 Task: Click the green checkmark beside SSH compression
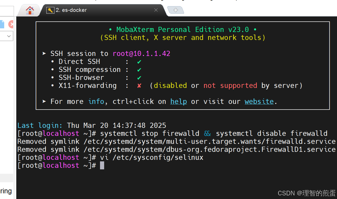139,70
